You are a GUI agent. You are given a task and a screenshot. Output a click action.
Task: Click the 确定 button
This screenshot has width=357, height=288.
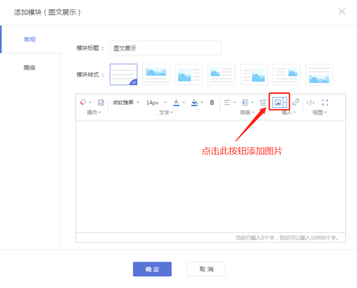[x=153, y=269]
